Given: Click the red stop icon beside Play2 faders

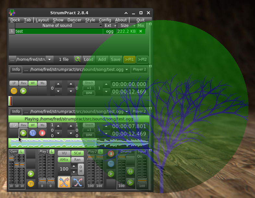Looking at the screenshot, I should [x=111, y=154].
